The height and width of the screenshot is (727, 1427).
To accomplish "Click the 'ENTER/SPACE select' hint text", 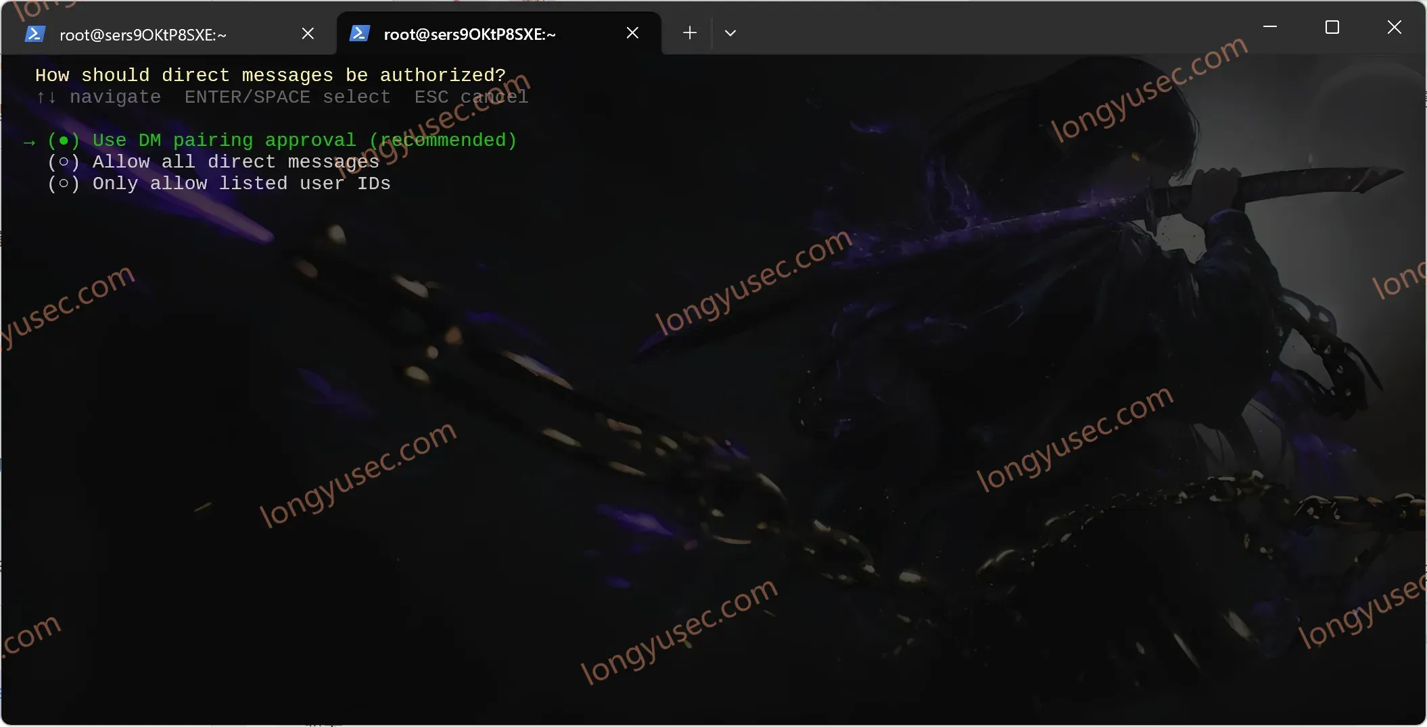I will (287, 97).
